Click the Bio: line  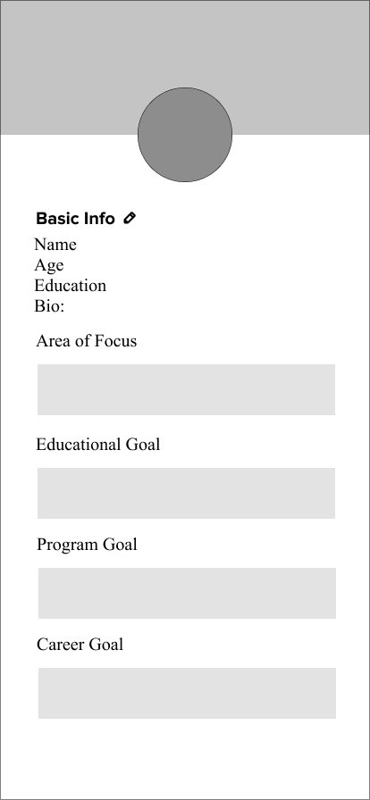point(49,306)
